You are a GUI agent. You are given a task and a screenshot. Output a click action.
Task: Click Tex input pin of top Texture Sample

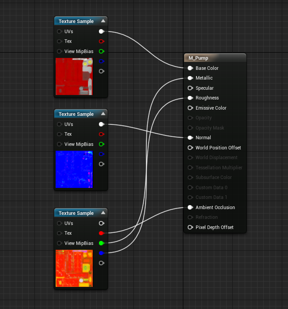(x=60, y=42)
